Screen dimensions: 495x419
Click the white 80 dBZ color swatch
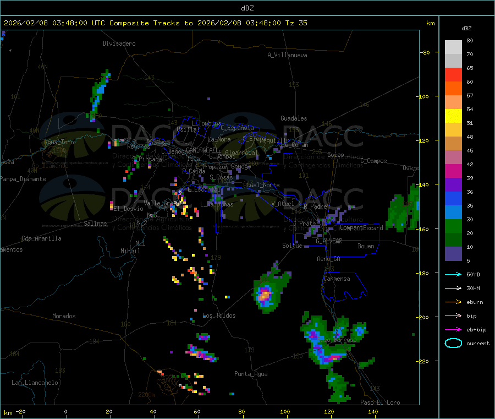click(453, 47)
